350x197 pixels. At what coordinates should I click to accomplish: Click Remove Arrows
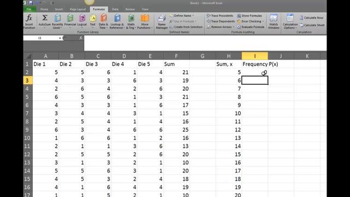(x=220, y=27)
